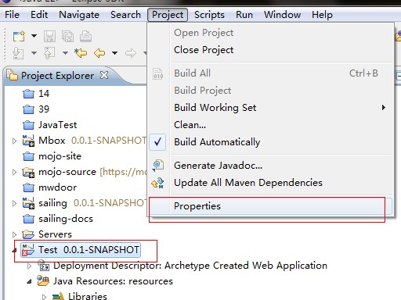Viewport: 401px width, 300px height.
Task: Choose Build Project menu entry
Action: tap(270, 91)
